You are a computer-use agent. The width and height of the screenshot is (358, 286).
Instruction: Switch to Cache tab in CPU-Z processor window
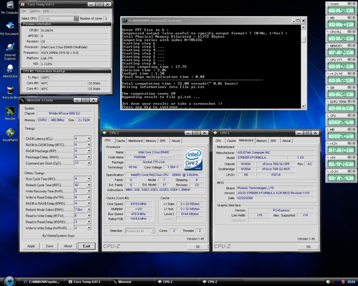click(x=121, y=141)
